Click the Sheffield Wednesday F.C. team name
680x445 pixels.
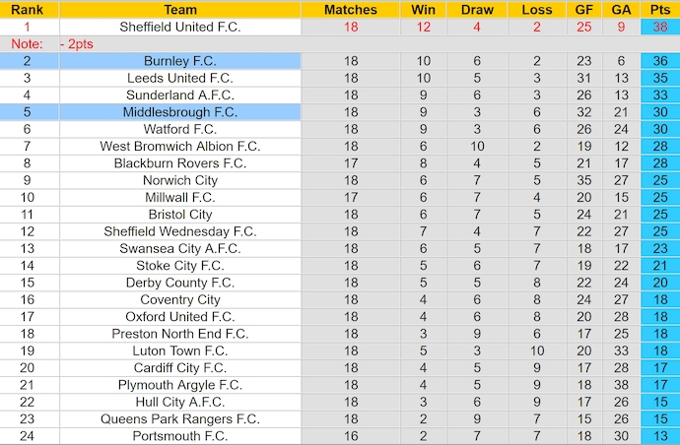pos(180,231)
